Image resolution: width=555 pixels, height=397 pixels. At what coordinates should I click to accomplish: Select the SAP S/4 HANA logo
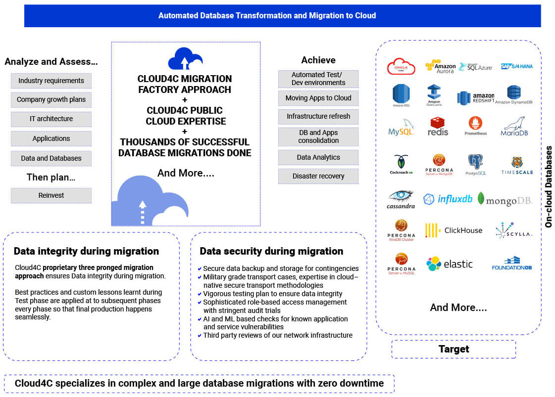click(517, 66)
